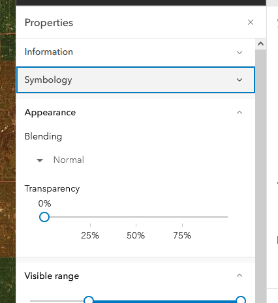Open the Information section heading

coord(49,52)
